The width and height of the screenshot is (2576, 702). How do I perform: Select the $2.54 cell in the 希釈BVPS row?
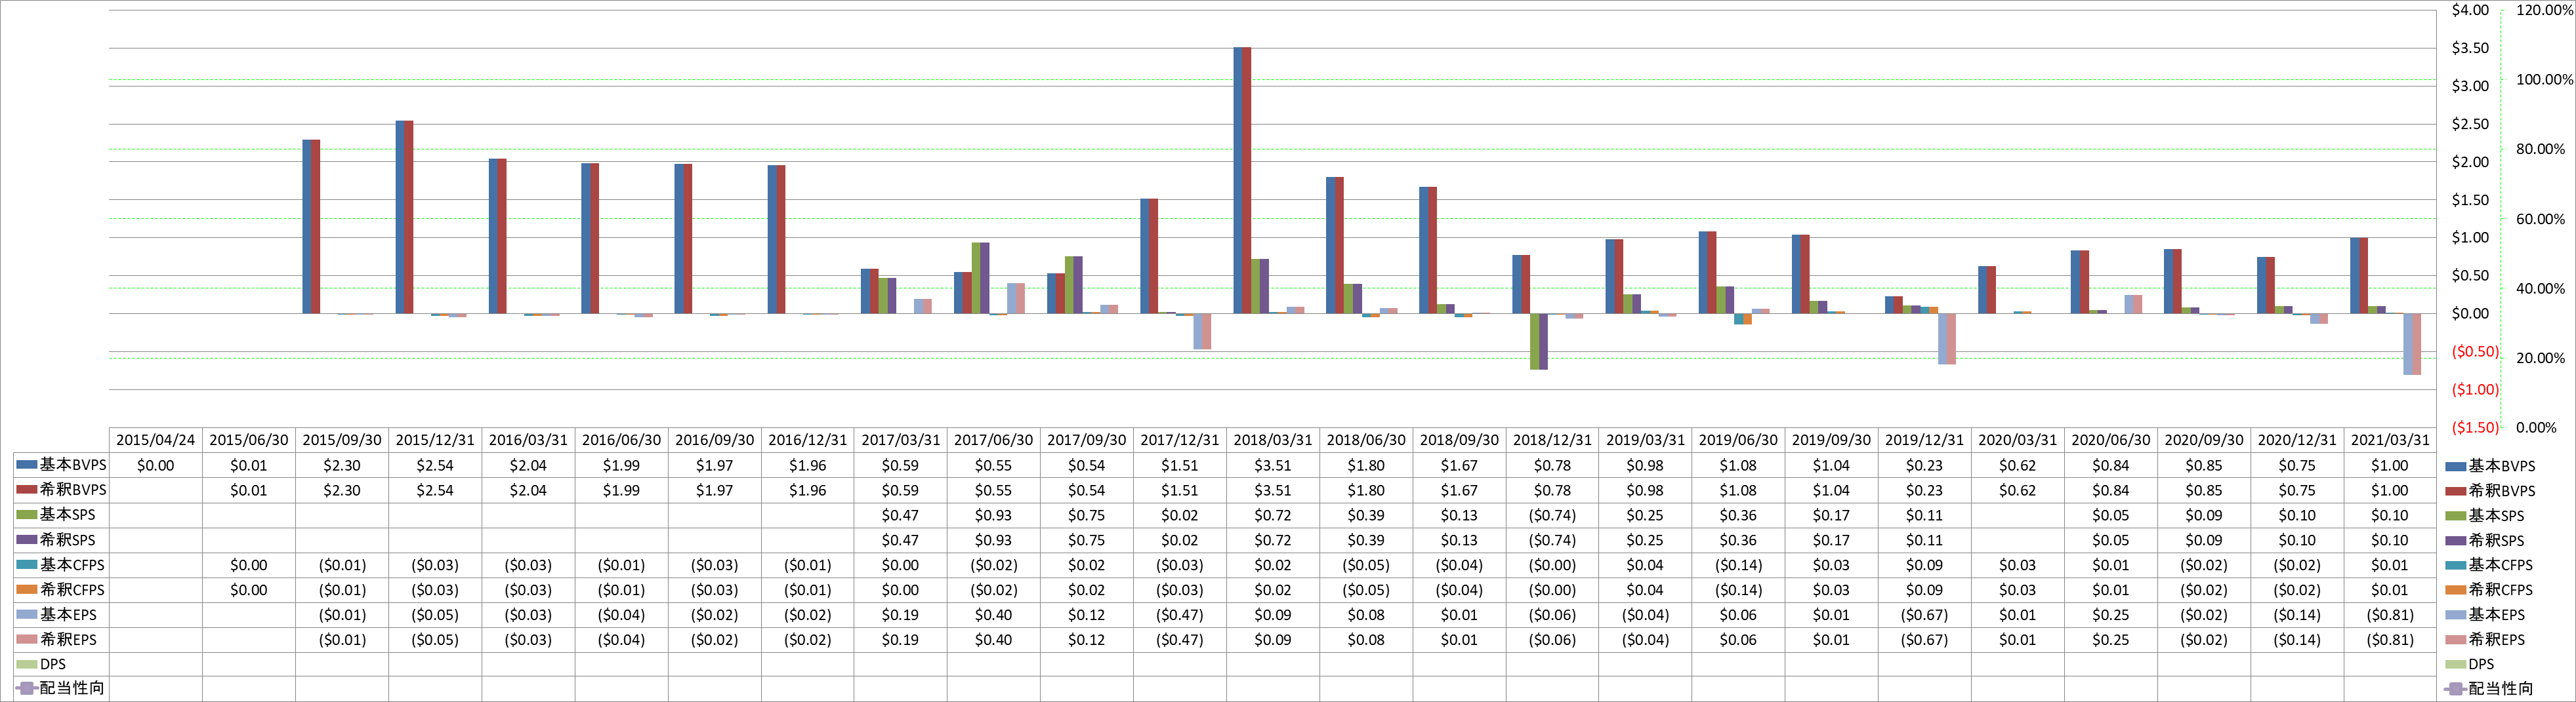coord(435,490)
